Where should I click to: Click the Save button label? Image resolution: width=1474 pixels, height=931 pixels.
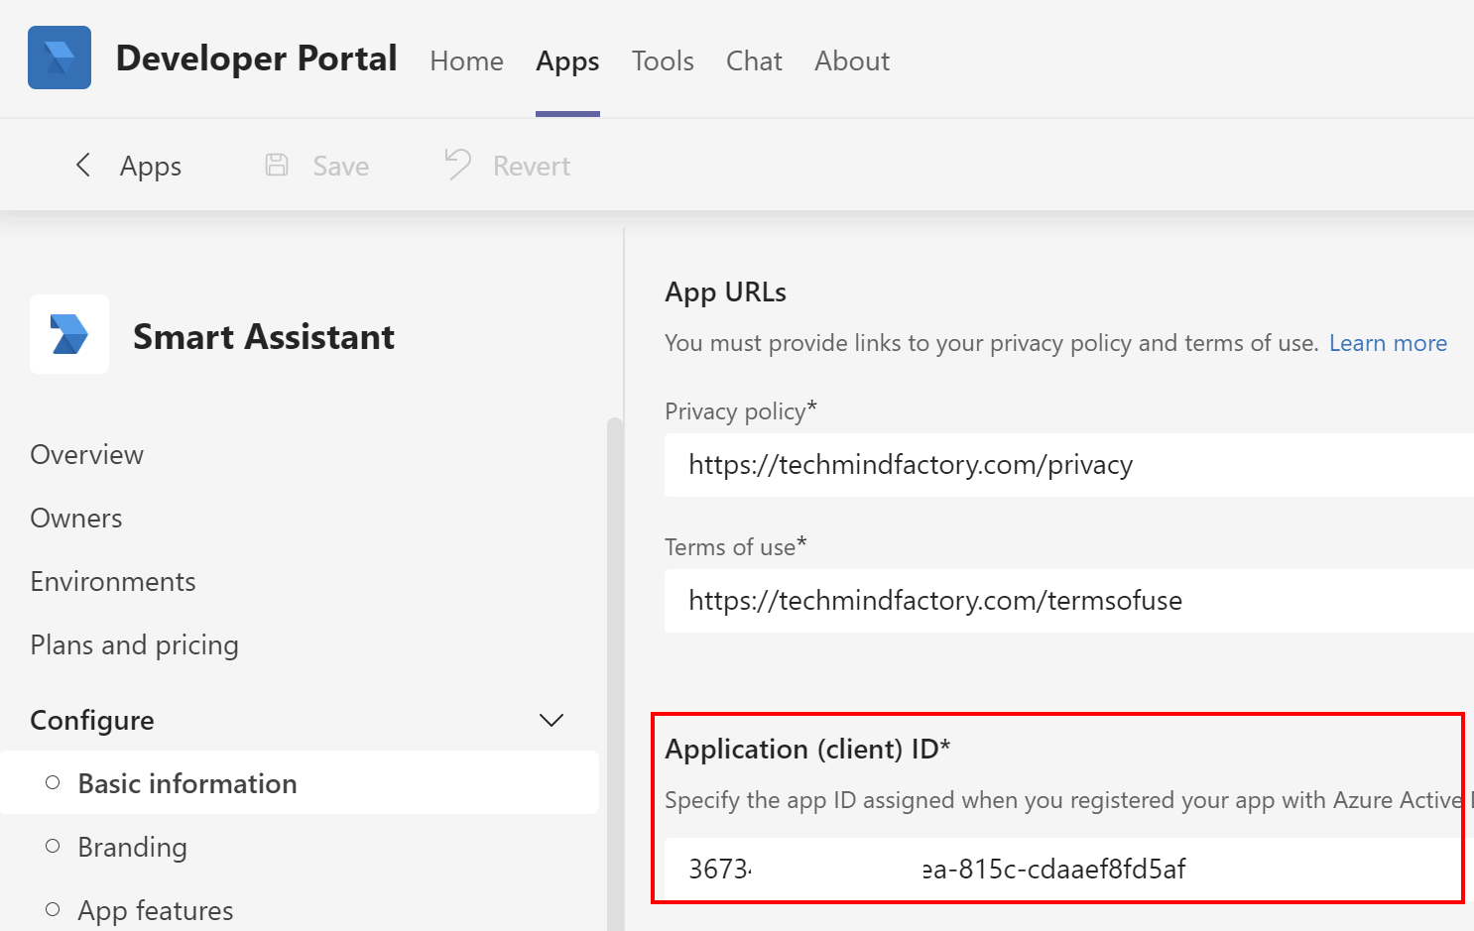point(341,166)
